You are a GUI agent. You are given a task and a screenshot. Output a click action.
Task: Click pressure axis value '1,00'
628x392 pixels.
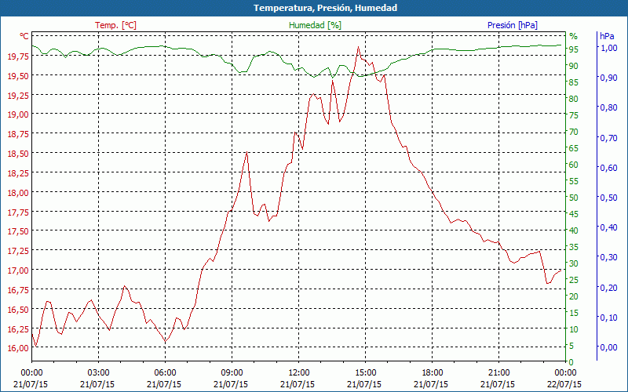coord(609,48)
